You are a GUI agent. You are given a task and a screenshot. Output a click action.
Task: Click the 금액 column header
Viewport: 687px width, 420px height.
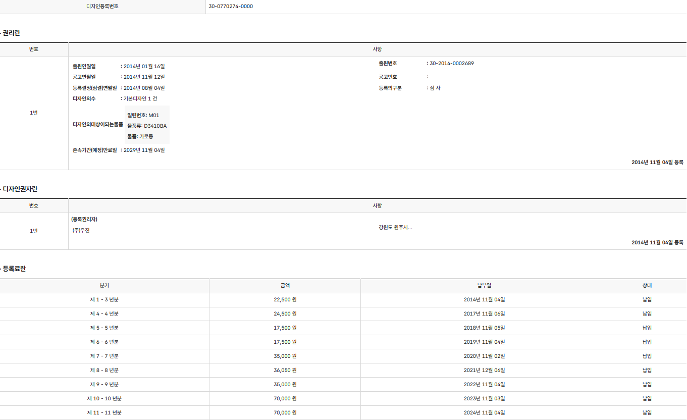285,286
